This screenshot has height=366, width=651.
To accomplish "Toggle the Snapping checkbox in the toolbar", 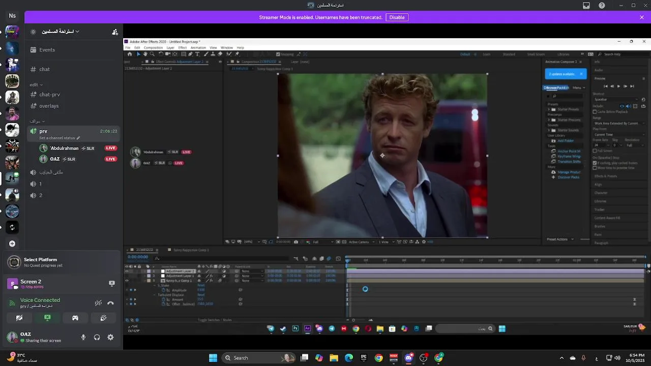I will 278,54.
